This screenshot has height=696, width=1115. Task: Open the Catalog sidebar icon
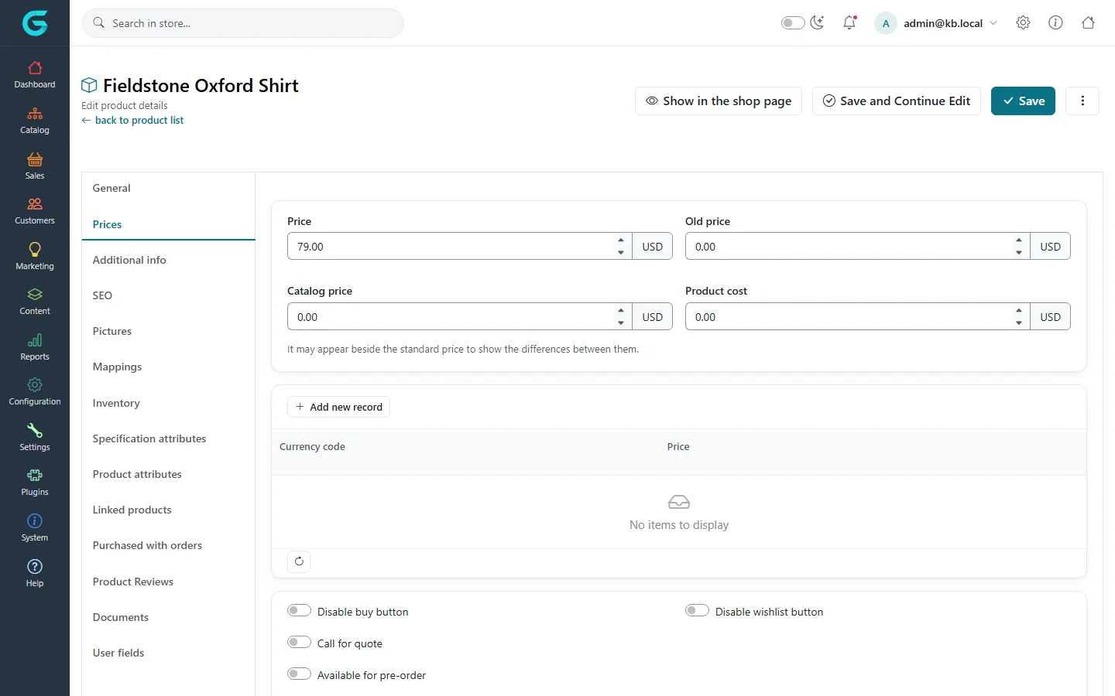pyautogui.click(x=35, y=114)
